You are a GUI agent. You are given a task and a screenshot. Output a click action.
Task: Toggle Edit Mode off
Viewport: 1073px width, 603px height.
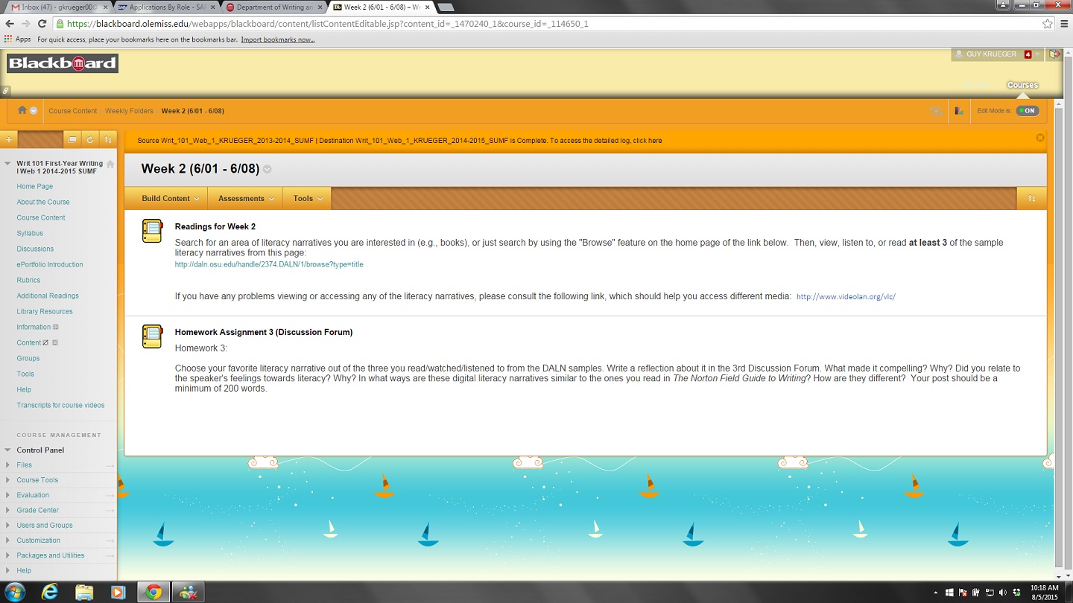tap(1028, 111)
